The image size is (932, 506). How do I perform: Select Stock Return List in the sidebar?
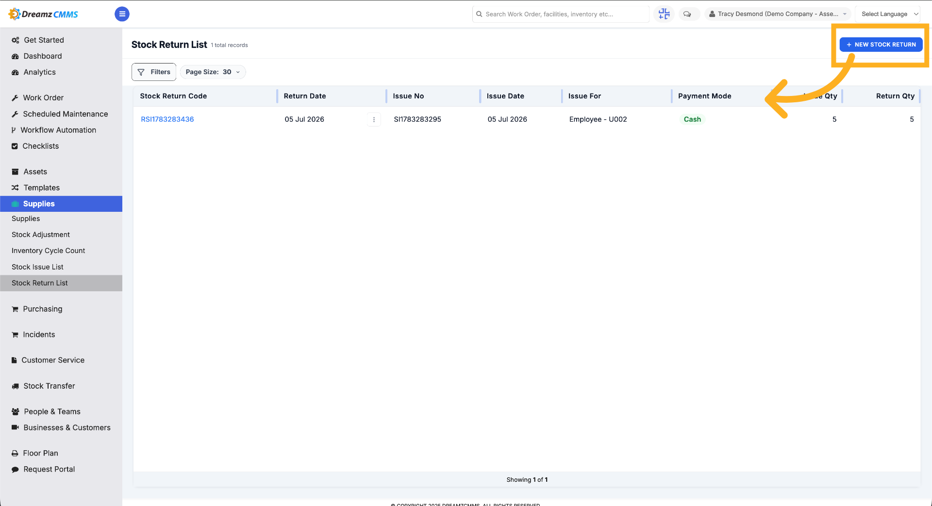(61, 283)
